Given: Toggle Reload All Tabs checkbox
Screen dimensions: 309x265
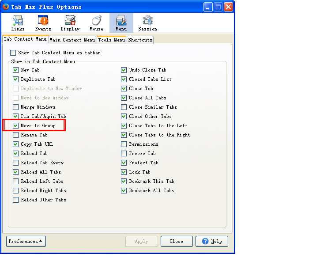Looking at the screenshot, I should click(x=15, y=172).
